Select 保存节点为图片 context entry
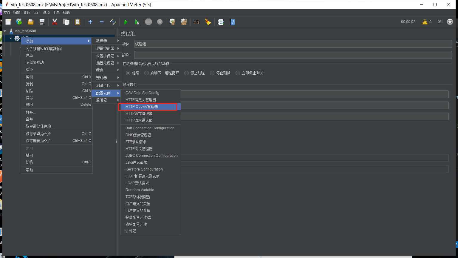Viewport: 458px width, 258px height. coord(57,134)
